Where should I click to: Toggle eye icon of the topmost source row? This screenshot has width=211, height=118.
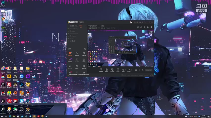[68, 29]
